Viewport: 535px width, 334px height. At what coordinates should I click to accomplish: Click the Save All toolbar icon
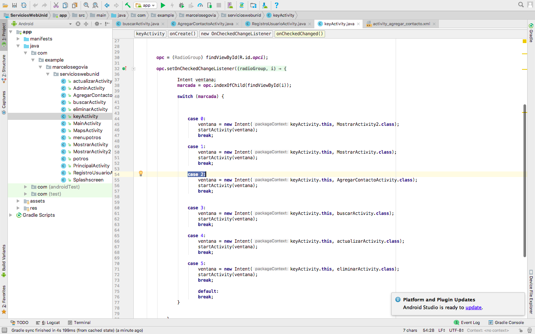pos(14,5)
